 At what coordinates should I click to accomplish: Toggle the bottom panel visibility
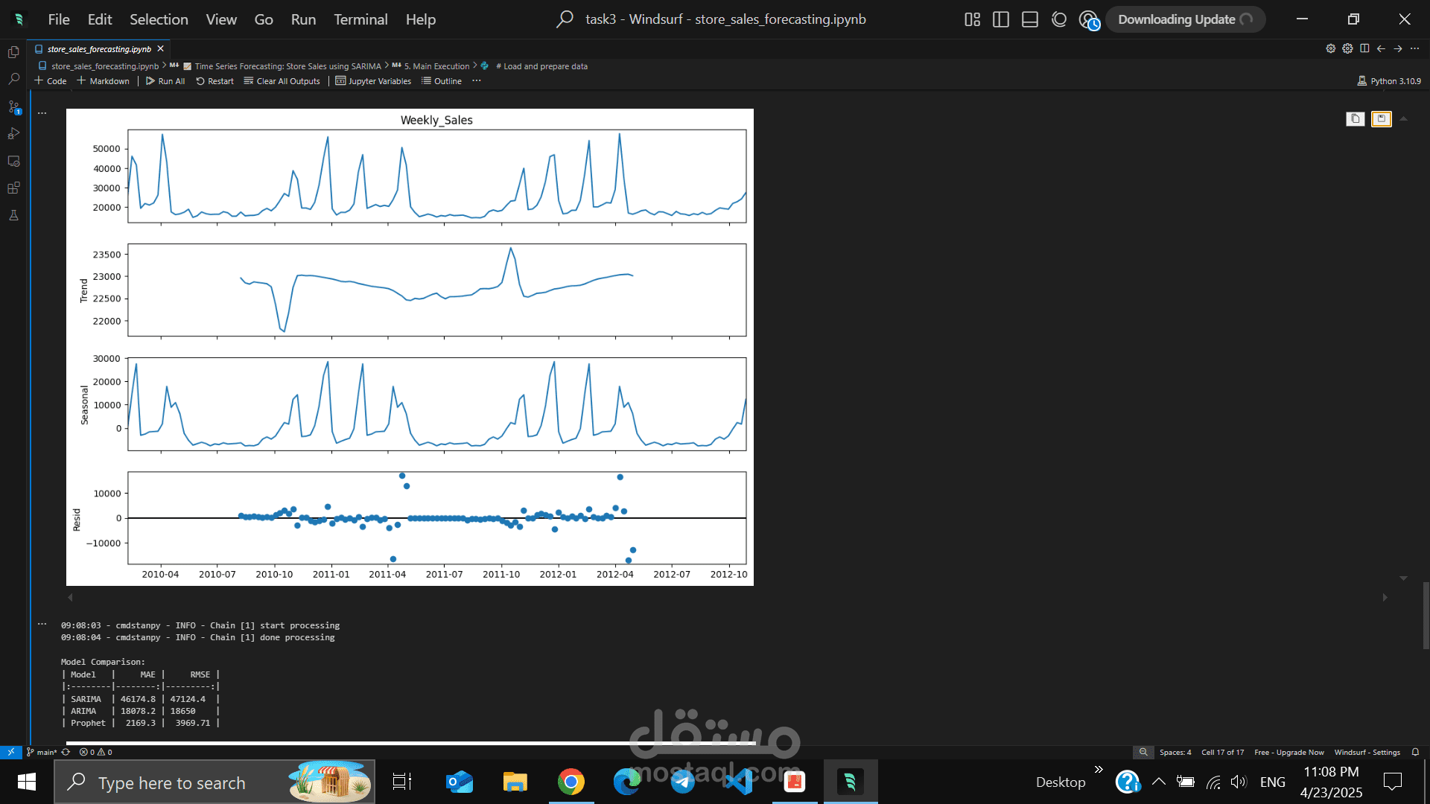[x=1030, y=19]
